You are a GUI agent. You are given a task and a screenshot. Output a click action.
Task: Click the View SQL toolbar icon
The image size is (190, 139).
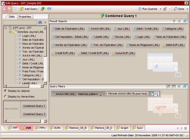click(49, 9)
